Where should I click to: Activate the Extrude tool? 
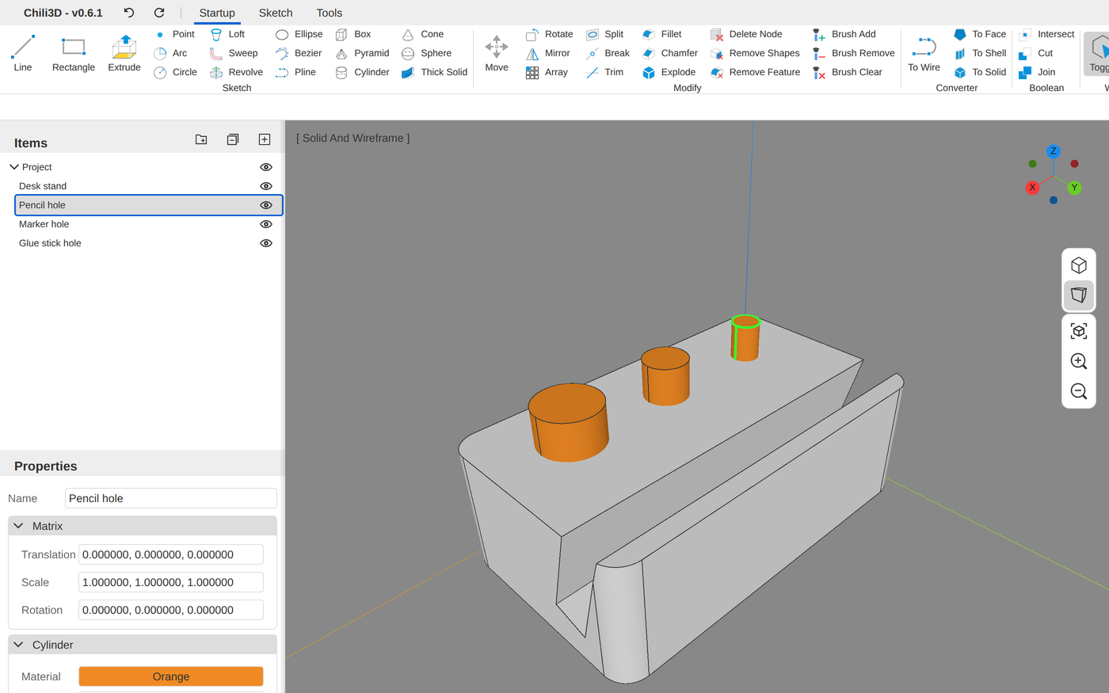pos(124,54)
